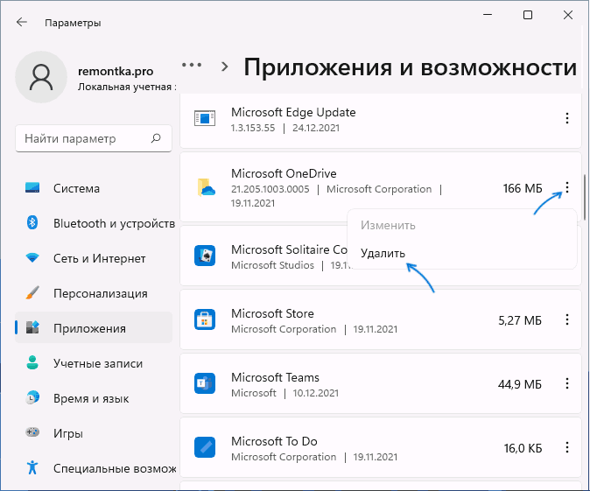Open options menu for Microsoft Edge Update
The image size is (590, 491).
pos(566,118)
